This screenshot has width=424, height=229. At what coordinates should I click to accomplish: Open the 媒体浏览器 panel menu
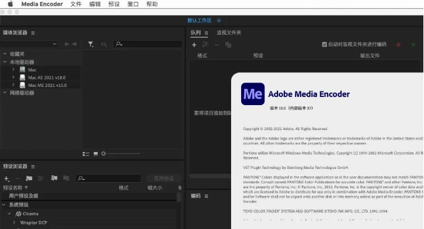[x=33, y=33]
